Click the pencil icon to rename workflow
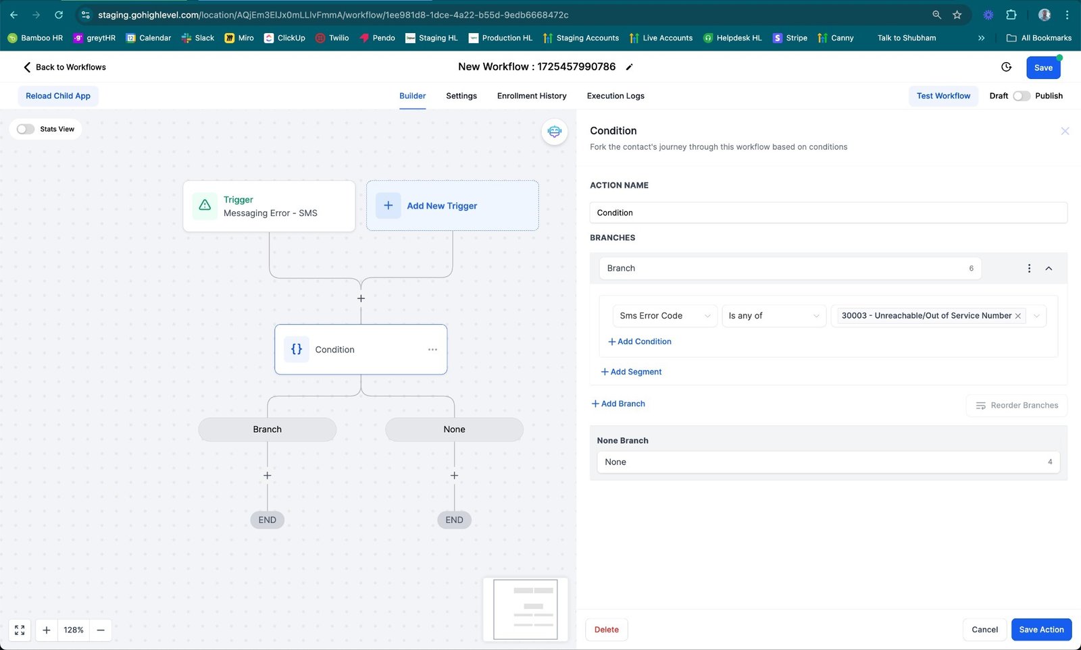 (x=629, y=67)
